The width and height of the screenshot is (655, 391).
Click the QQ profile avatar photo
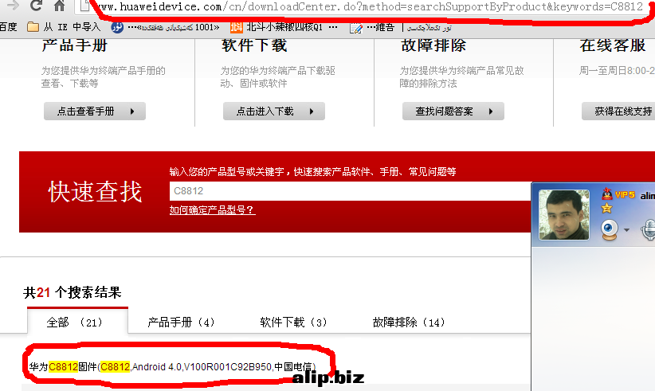pyautogui.click(x=564, y=215)
